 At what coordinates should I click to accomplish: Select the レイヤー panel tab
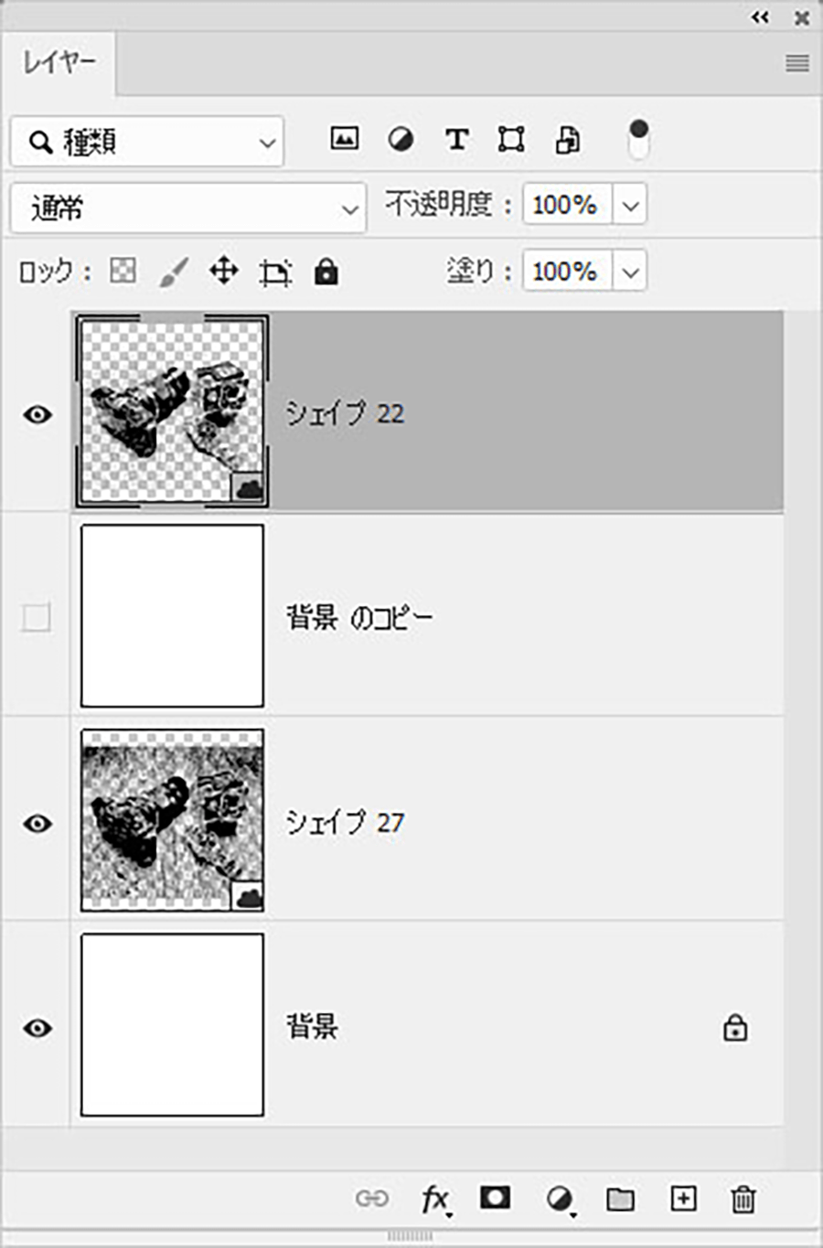pyautogui.click(x=59, y=63)
